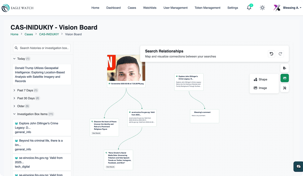The height and width of the screenshot is (176, 303).
Task: Open the Cases breadcrumb link
Action: tap(29, 34)
